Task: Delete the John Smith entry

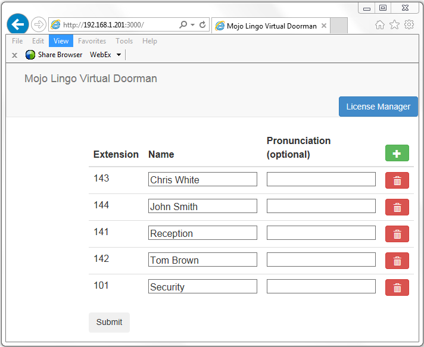Action: 397,207
